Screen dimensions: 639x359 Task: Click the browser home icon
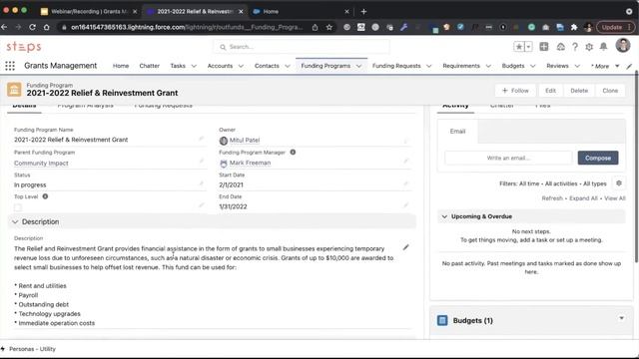coord(47,27)
